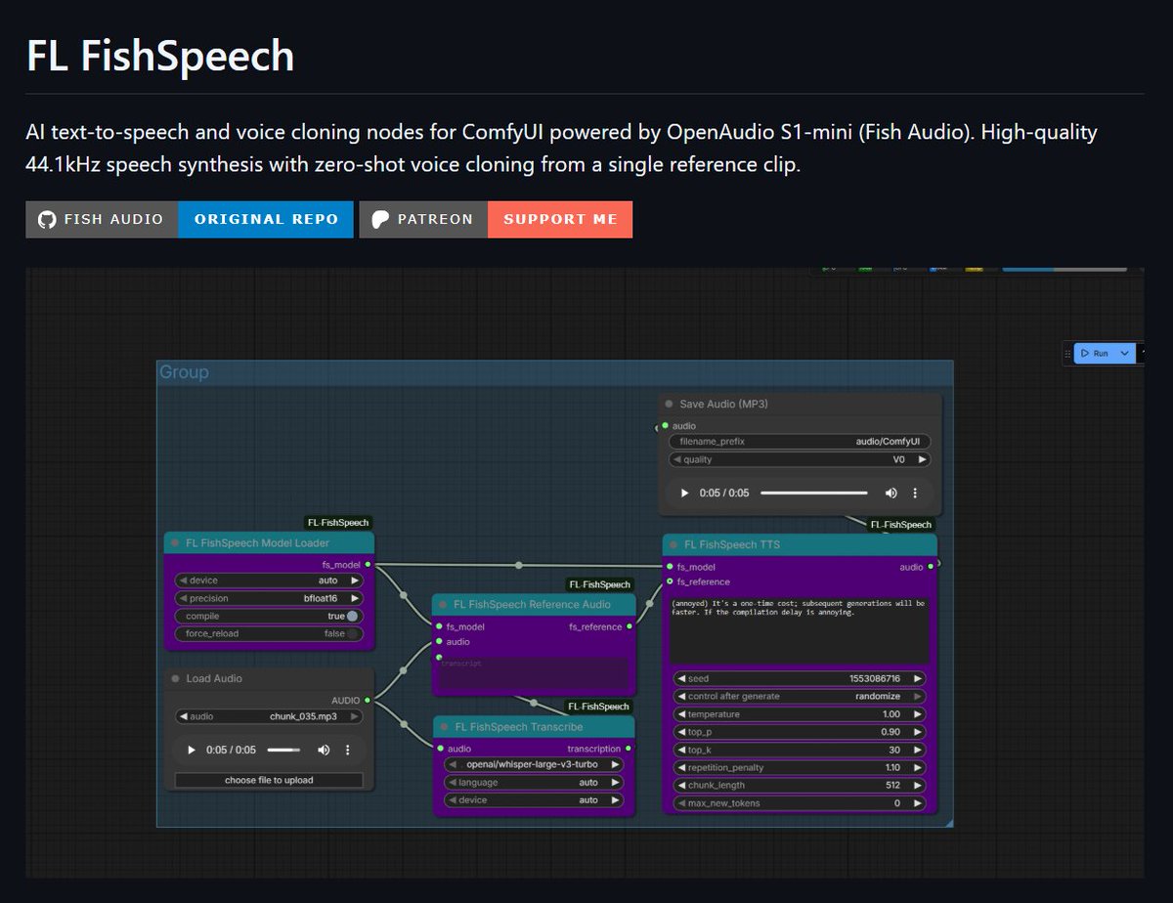
Task: Collapse the FL FishSpeech Transcribe node dot
Action: tap(444, 727)
